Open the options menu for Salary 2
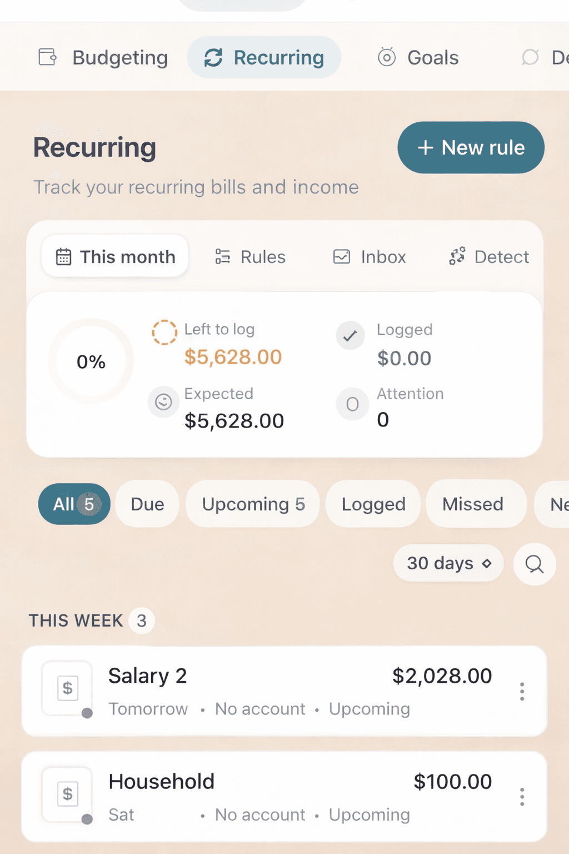569x854 pixels. (x=522, y=691)
